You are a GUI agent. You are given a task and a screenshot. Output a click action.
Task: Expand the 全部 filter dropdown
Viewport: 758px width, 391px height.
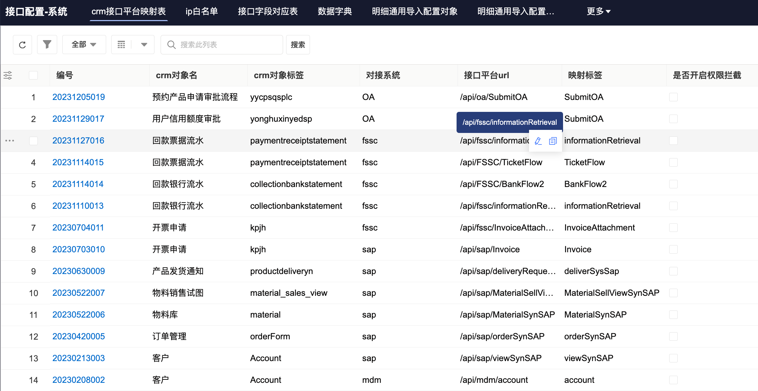pyautogui.click(x=84, y=45)
